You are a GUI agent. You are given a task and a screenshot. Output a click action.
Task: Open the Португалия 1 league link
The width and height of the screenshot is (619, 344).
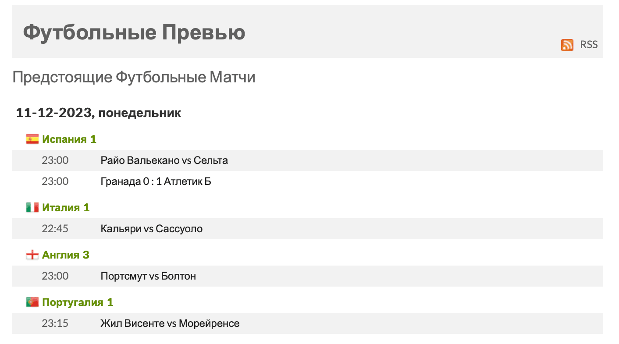[78, 302]
